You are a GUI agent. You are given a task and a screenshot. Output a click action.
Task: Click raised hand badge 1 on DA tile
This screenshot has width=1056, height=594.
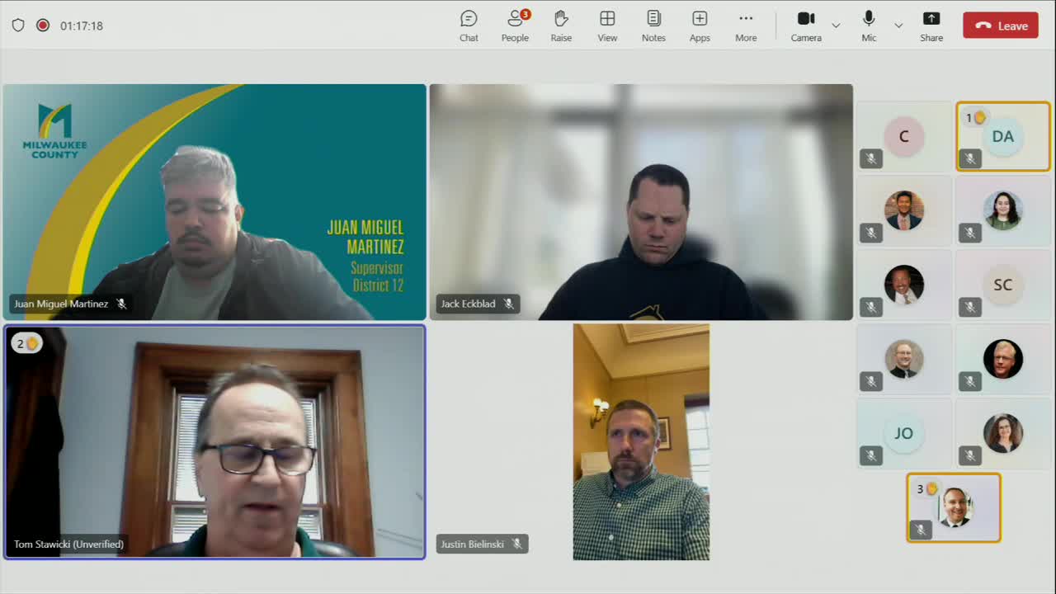(x=975, y=118)
